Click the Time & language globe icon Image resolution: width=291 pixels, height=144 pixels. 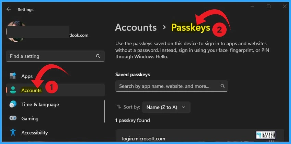pyautogui.click(x=13, y=104)
